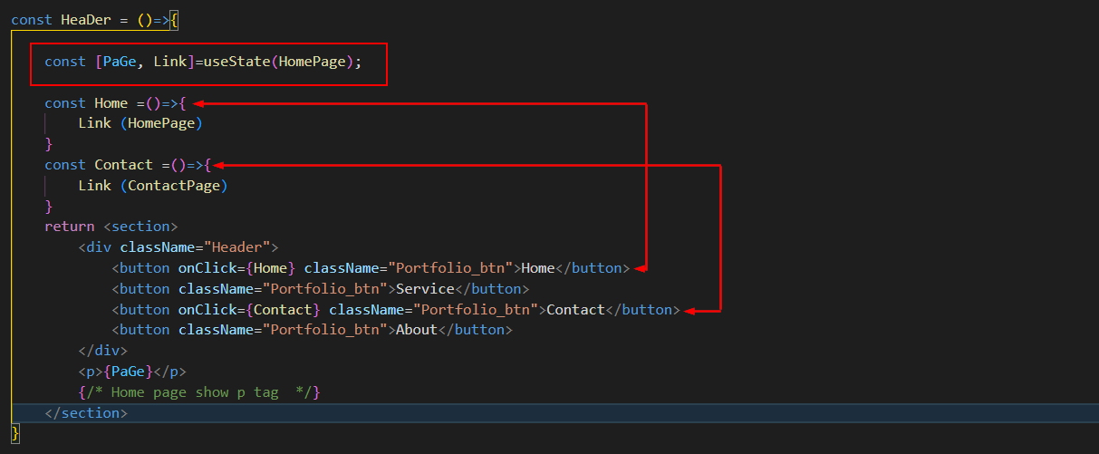This screenshot has width=1099, height=454.
Task: Click the Home function name declaration
Action: (x=111, y=103)
